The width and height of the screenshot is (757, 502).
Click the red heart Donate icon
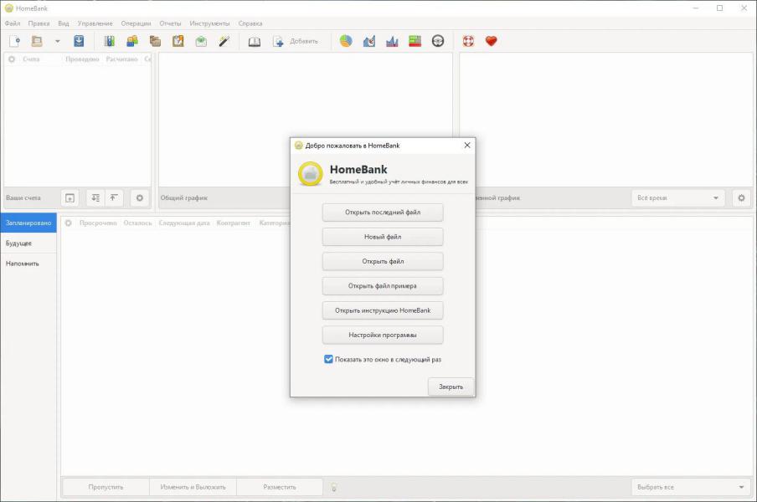(492, 42)
